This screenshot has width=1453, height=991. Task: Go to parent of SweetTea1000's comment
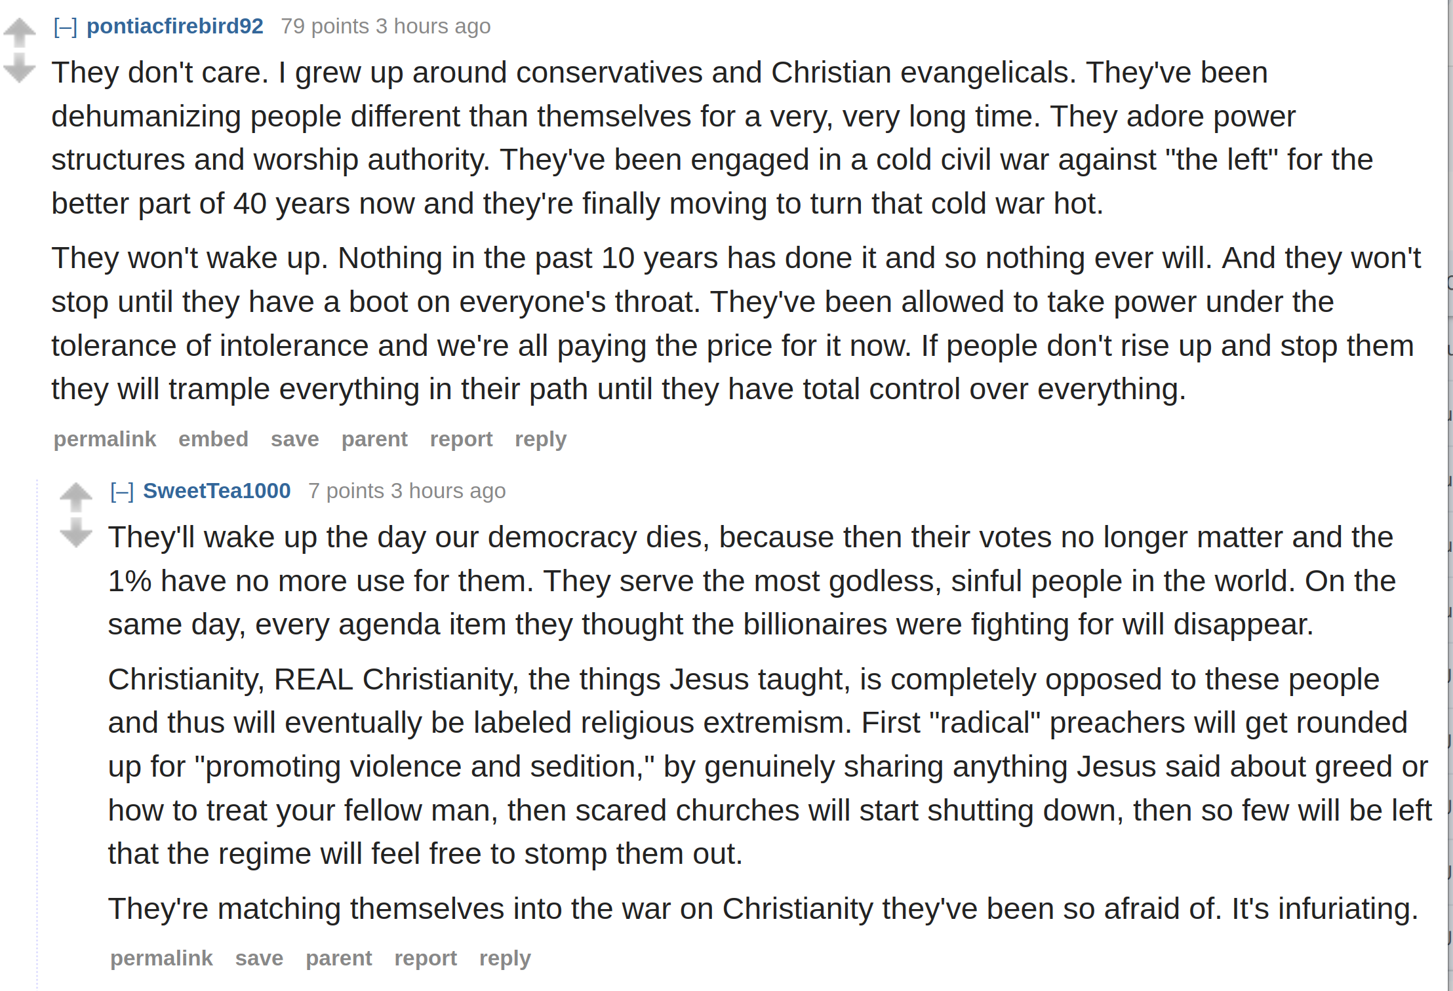pyautogui.click(x=339, y=958)
